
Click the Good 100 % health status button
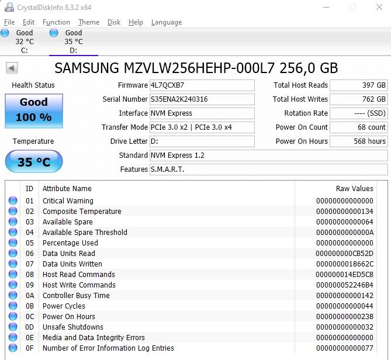pos(34,110)
